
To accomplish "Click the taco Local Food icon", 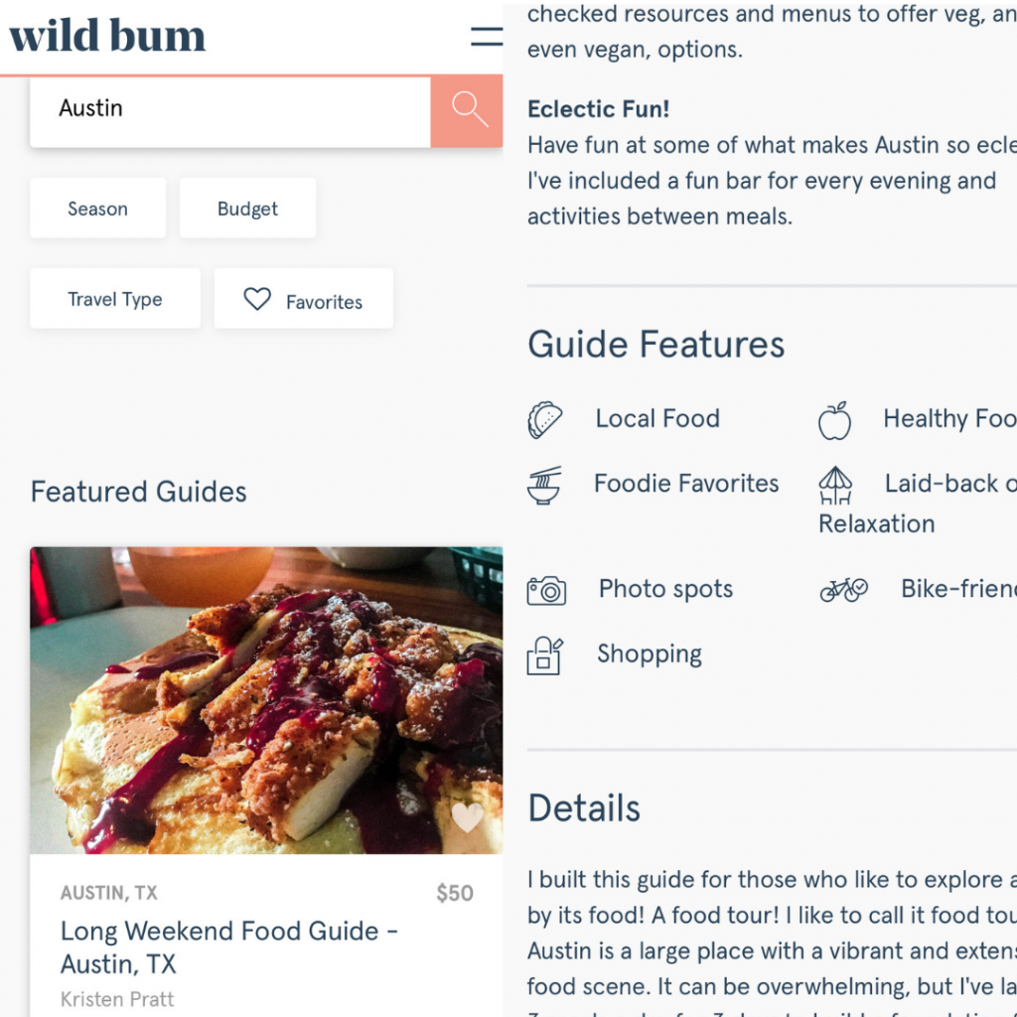I will click(545, 420).
